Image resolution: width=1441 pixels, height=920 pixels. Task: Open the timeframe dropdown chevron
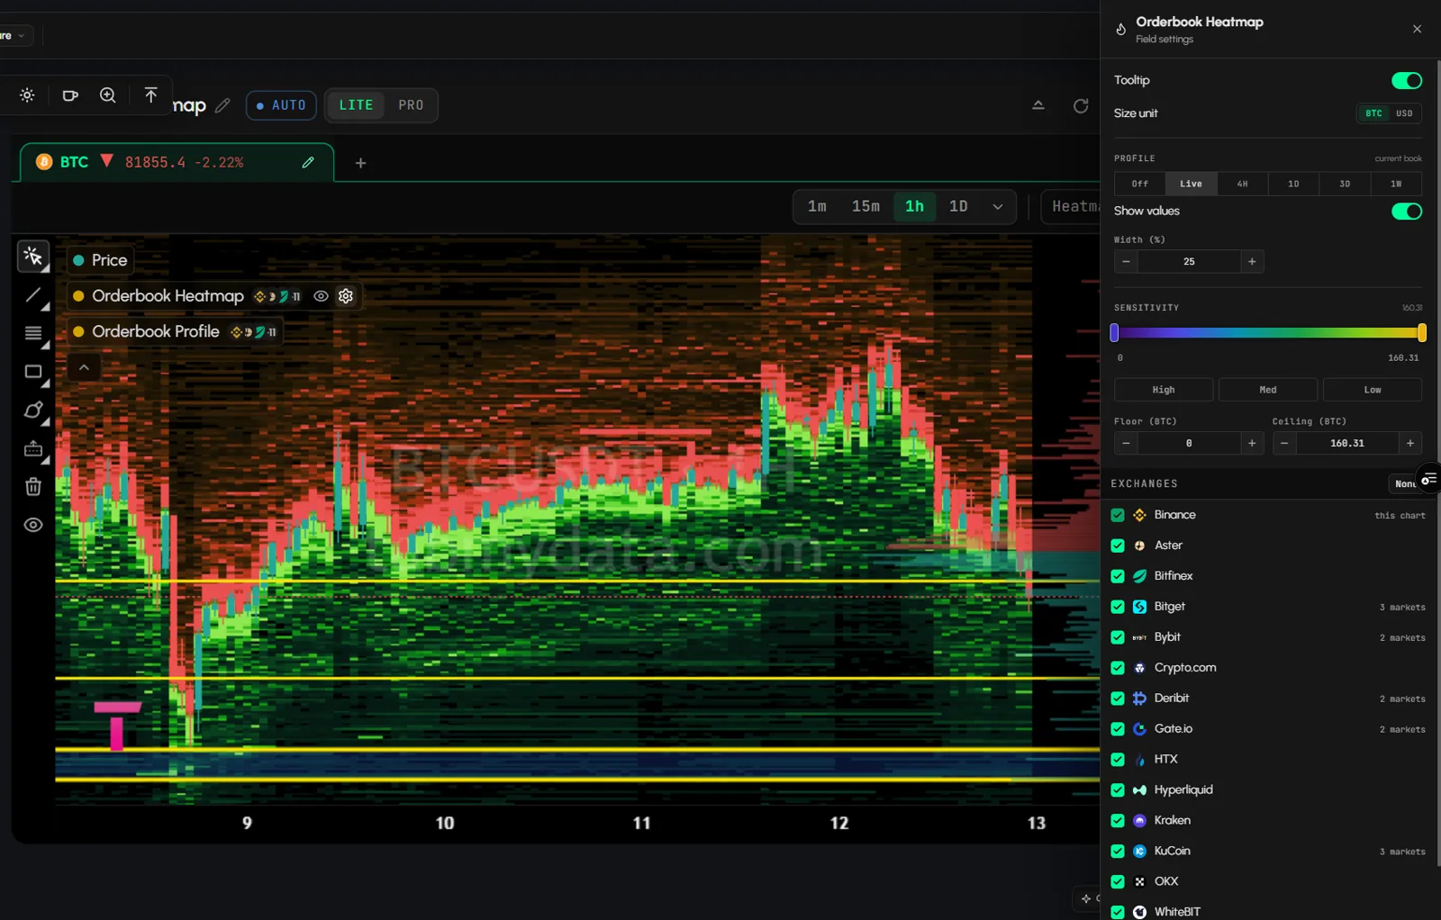998,207
